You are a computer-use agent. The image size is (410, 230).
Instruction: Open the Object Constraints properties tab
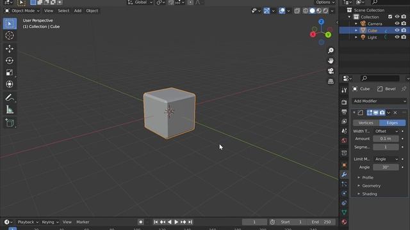point(344,203)
